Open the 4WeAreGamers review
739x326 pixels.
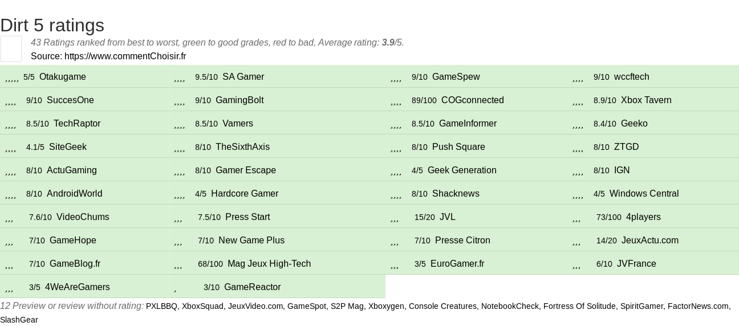pyautogui.click(x=78, y=287)
